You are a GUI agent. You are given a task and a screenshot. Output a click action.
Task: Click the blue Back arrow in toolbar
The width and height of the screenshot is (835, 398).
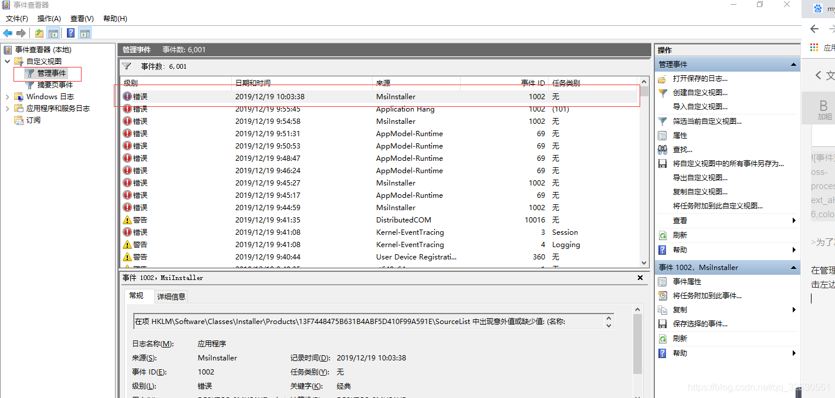pyautogui.click(x=8, y=33)
